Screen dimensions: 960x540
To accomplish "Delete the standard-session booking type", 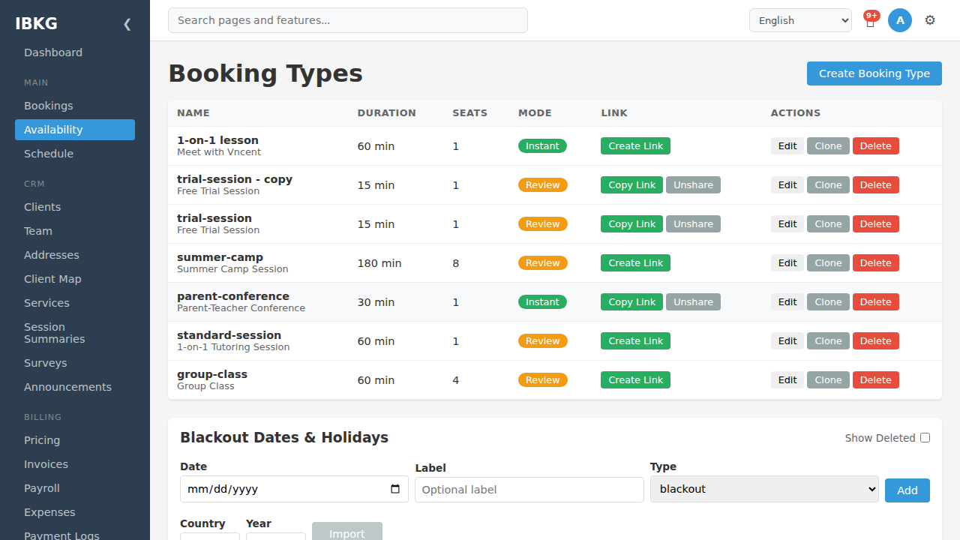I will (875, 341).
